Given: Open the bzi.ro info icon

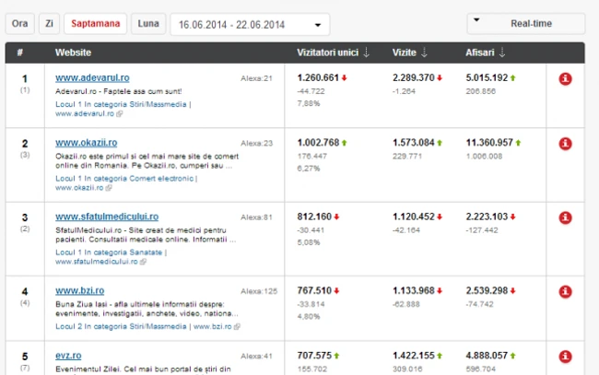Looking at the screenshot, I should pos(566,292).
